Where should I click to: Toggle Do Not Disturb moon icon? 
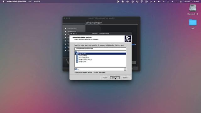click(155, 2)
